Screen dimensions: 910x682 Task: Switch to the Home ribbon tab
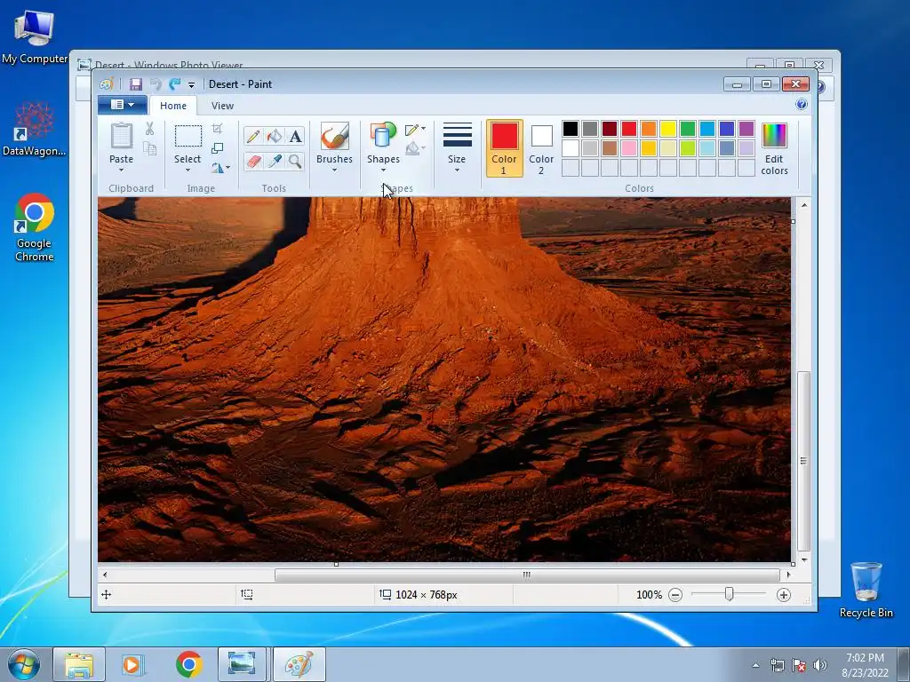(173, 106)
